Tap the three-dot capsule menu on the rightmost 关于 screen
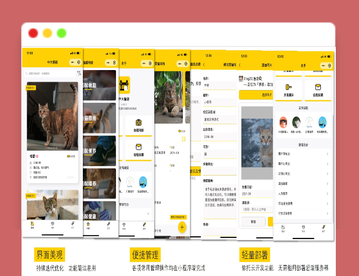The image size is (359, 276). coord(323,66)
